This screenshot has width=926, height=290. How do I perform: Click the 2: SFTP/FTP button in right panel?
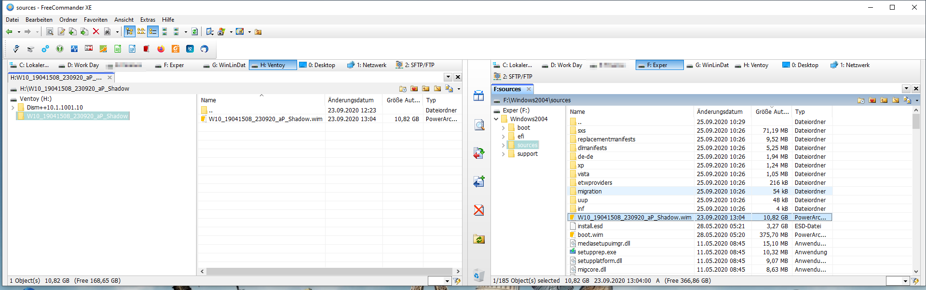[x=513, y=77]
